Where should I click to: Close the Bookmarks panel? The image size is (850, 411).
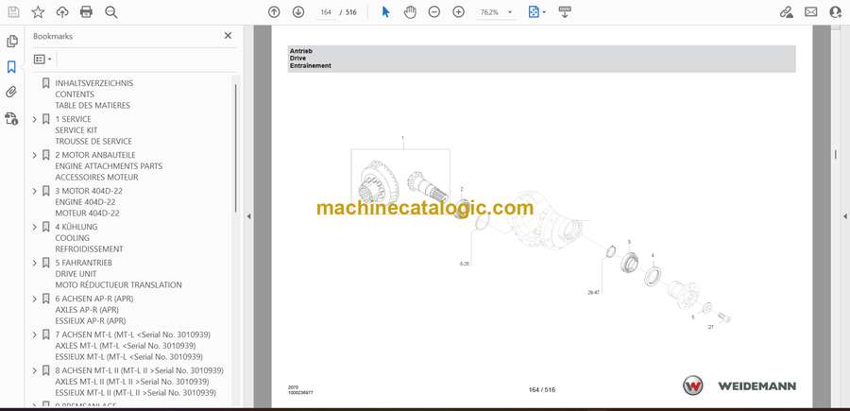[228, 36]
